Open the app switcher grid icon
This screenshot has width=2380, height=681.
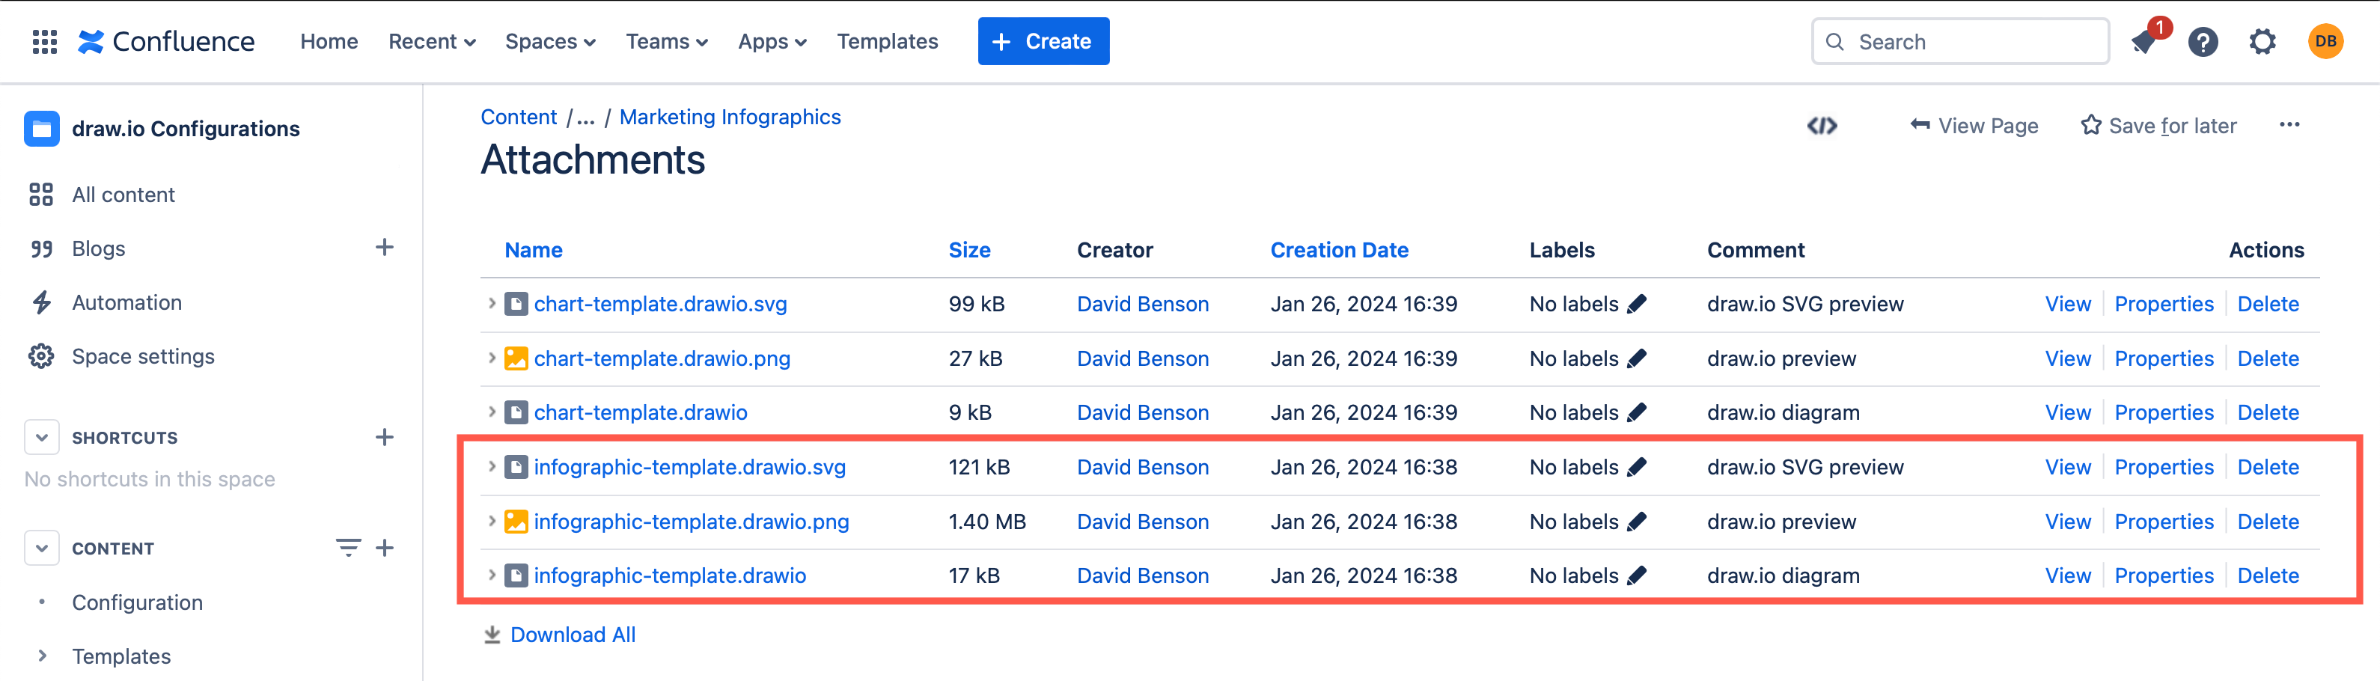pos(43,40)
